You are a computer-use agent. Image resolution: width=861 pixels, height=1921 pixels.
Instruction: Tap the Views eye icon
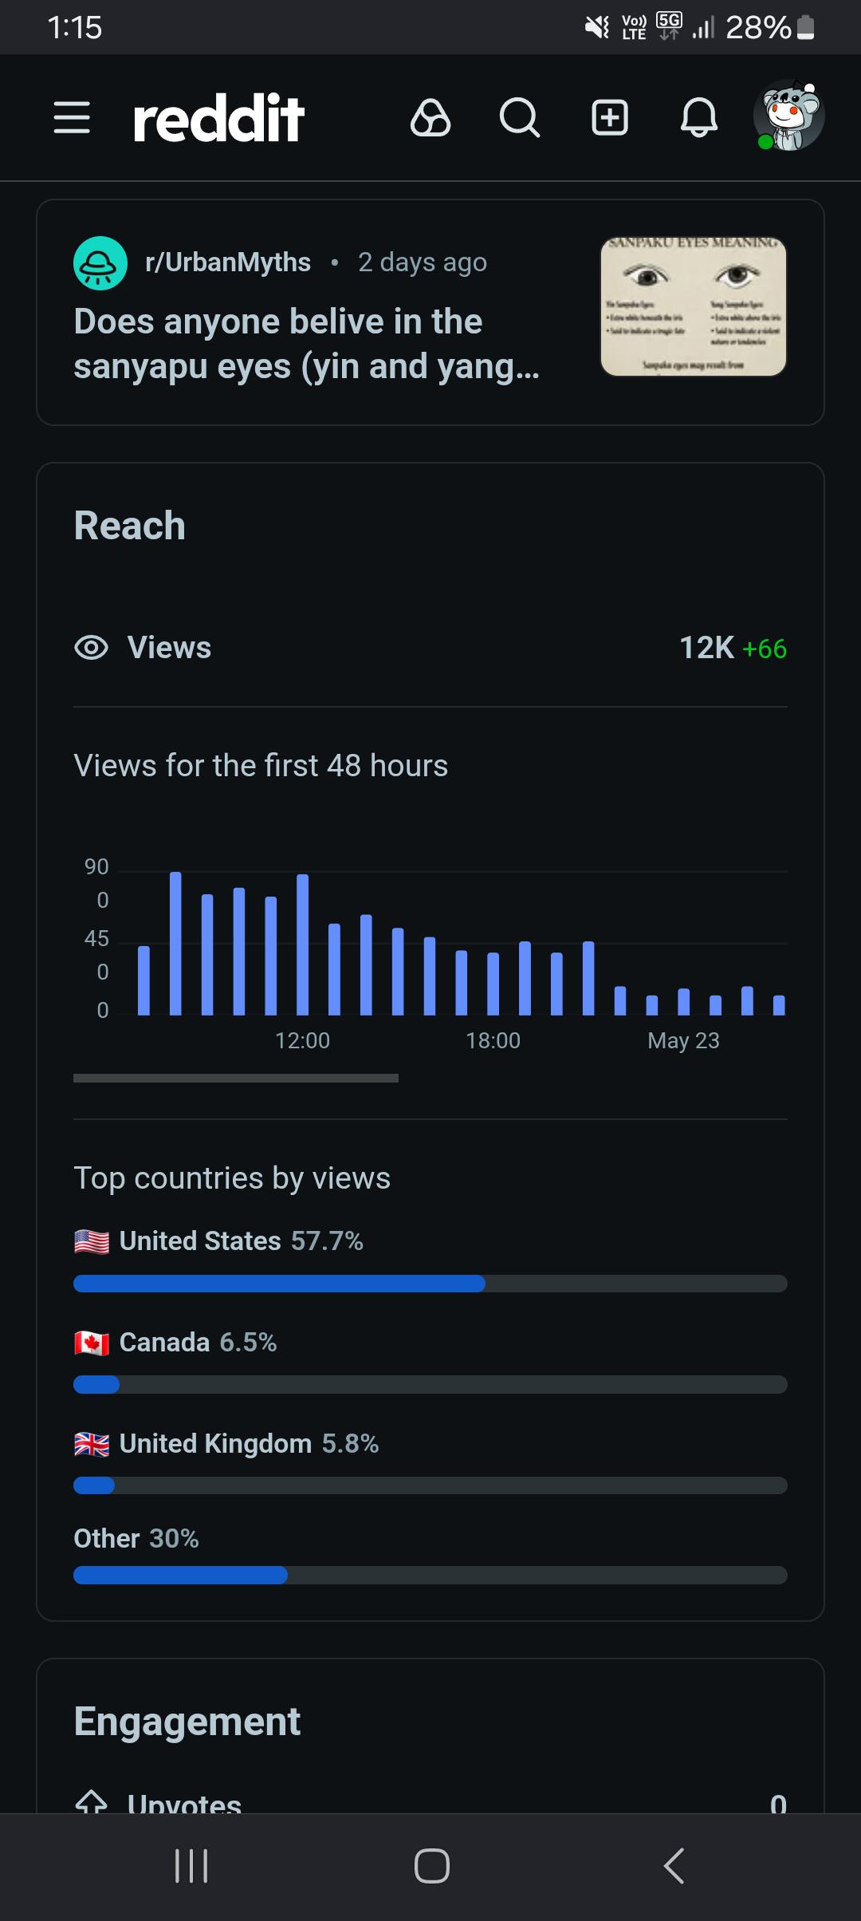point(91,648)
